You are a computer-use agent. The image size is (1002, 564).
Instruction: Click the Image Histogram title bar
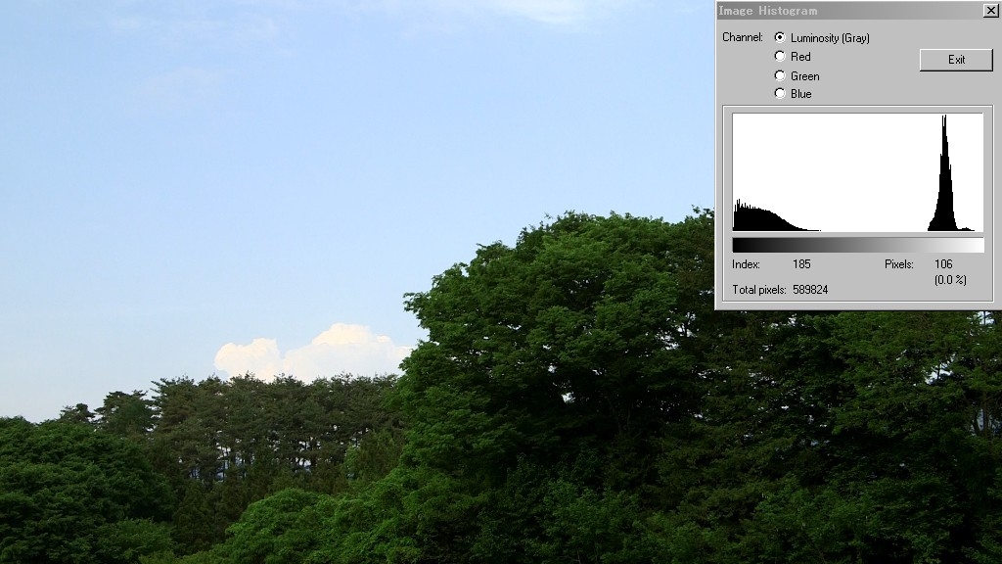850,10
